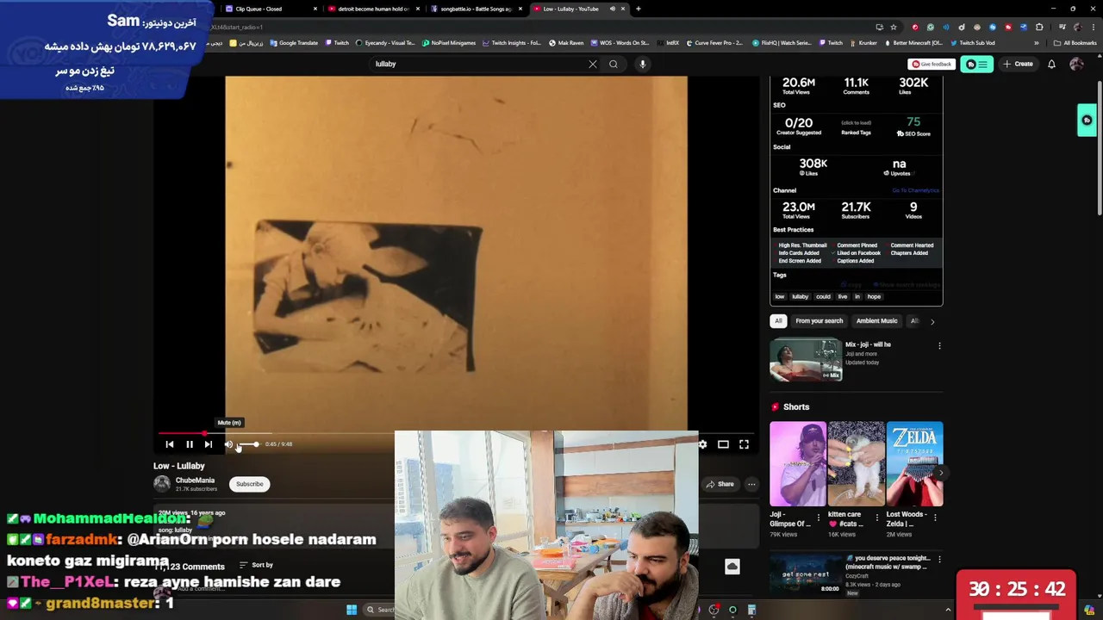This screenshot has width=1103, height=620.
Task: Subscribe to the ChubeMania channel
Action: click(250, 484)
